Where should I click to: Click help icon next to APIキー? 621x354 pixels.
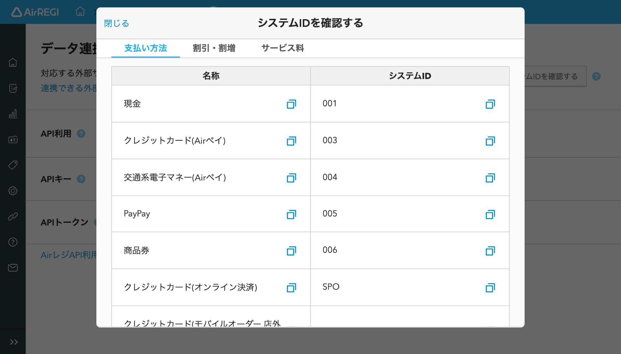(81, 179)
